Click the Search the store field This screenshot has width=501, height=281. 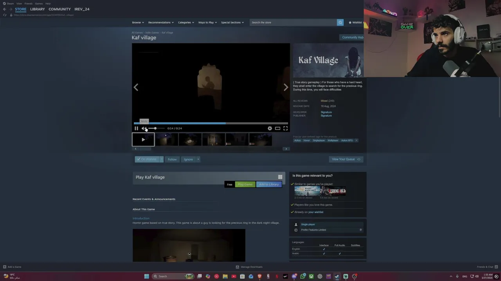(293, 22)
